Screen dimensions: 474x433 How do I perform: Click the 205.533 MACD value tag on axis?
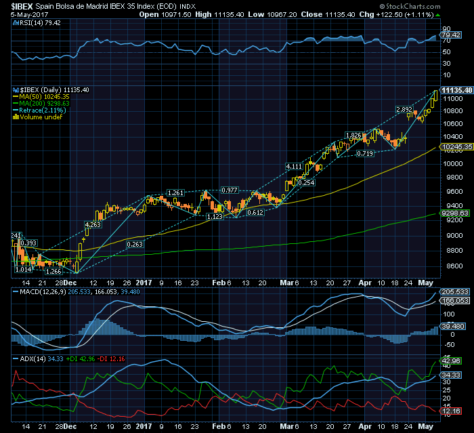pyautogui.click(x=455, y=291)
